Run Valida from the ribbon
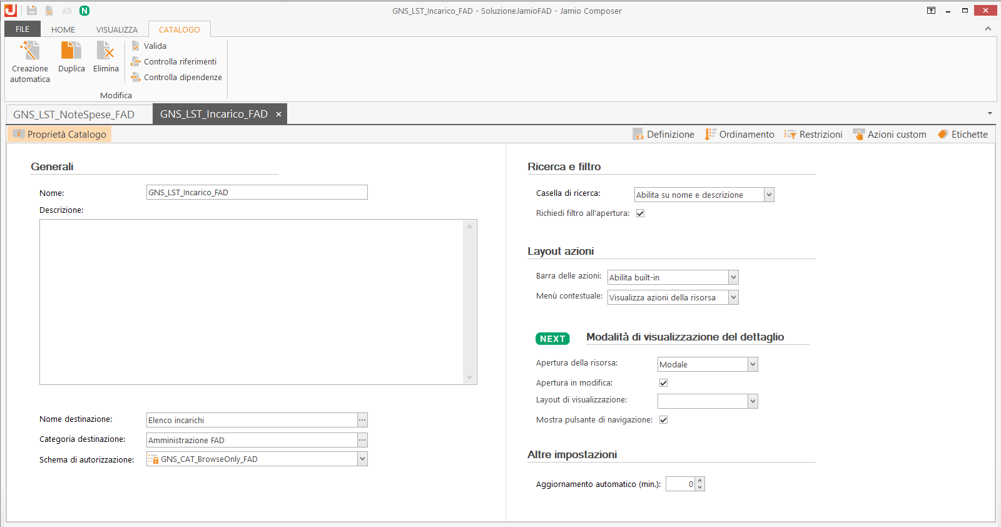Screen dimensions: 1001x527 tap(149, 46)
